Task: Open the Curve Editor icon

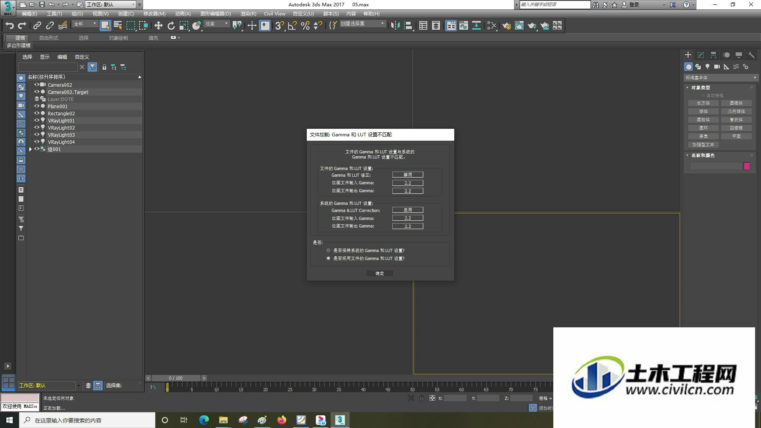Action: point(463,26)
